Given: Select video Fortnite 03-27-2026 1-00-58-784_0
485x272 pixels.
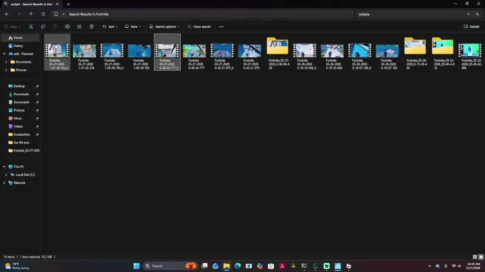Looking at the screenshot, I should 112,52.
